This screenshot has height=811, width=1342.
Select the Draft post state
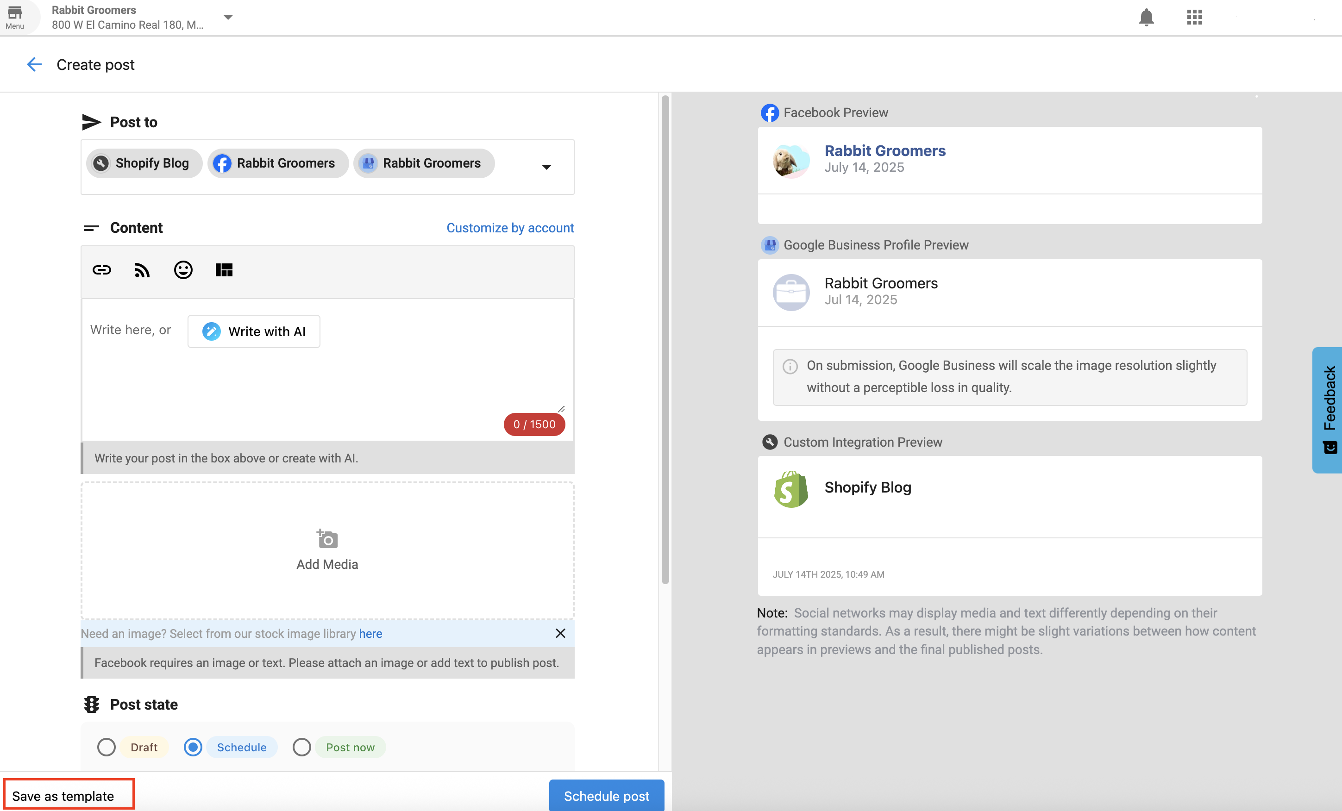(106, 747)
